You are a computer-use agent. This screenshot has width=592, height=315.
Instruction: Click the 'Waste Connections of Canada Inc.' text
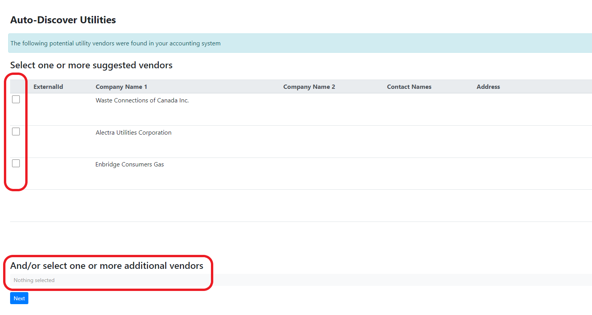click(x=142, y=100)
